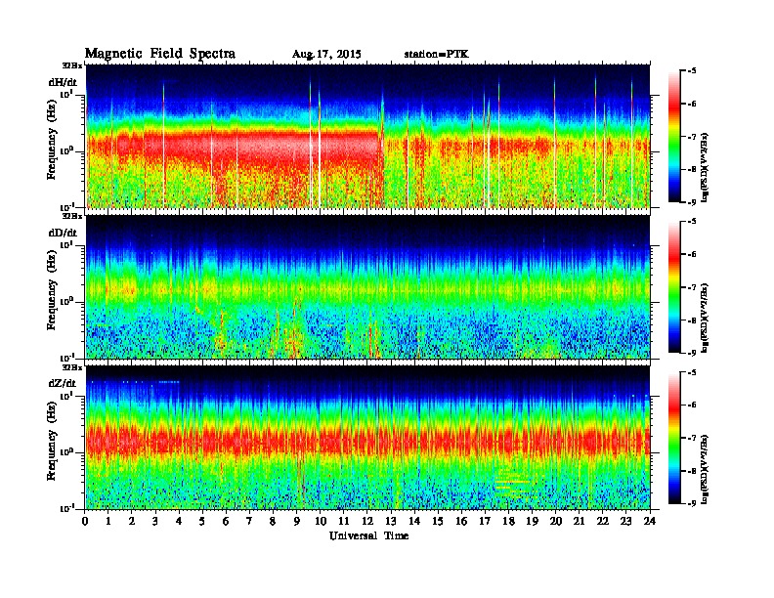
Task: Click '-5' on the dH/dt color bar scale
Action: 692,71
